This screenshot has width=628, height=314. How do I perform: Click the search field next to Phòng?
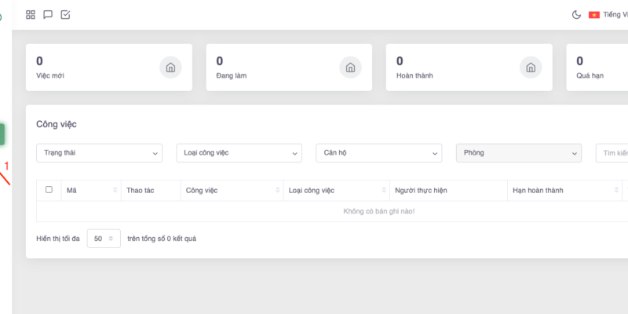pyautogui.click(x=612, y=153)
